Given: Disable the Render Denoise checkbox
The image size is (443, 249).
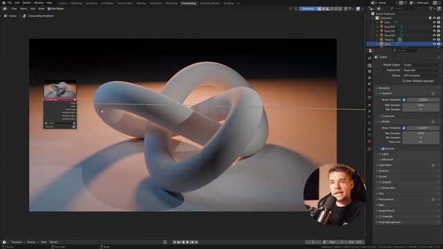Looking at the screenshot, I should pos(383,149).
